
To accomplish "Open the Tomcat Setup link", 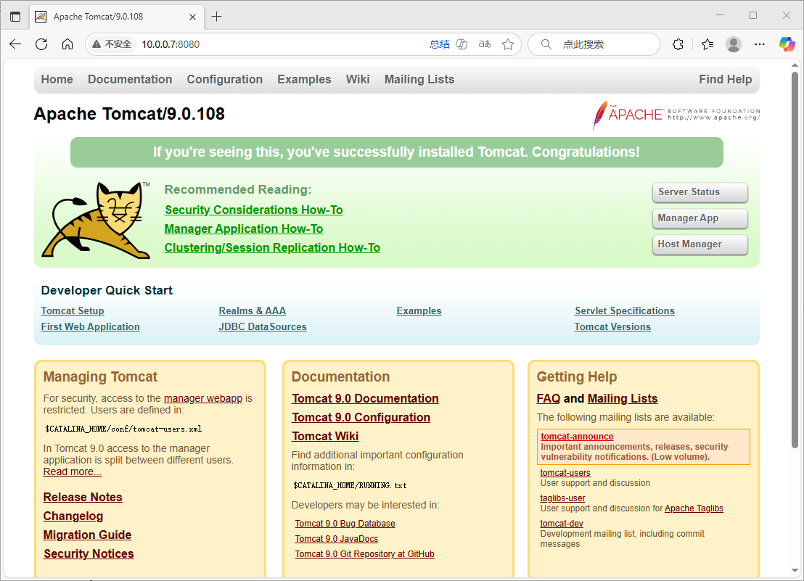I will 73,311.
